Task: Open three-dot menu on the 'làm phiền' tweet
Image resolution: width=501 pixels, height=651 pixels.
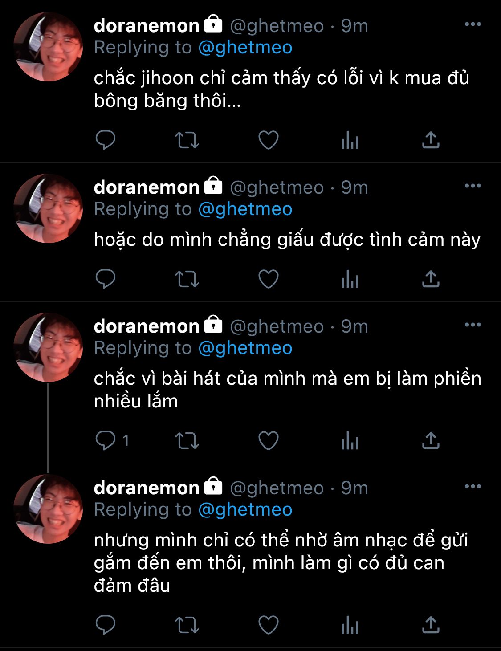Action: tap(472, 325)
